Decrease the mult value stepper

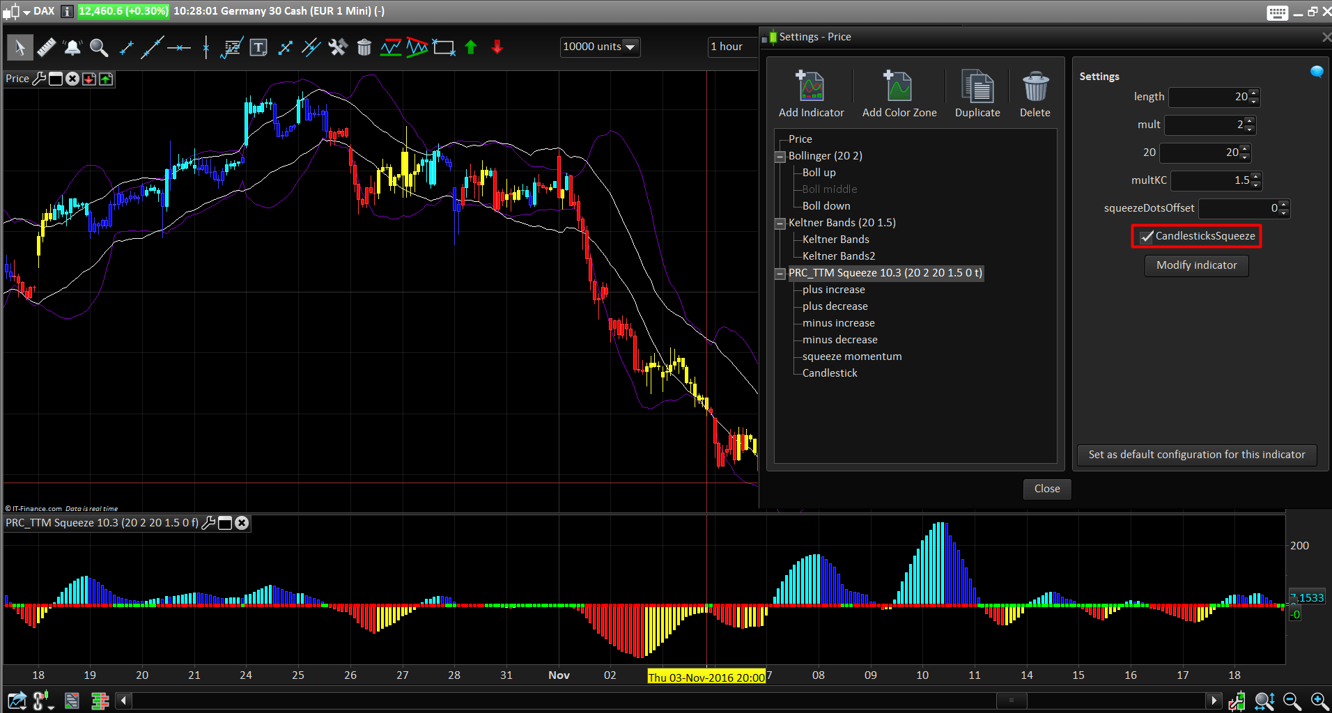point(1249,130)
